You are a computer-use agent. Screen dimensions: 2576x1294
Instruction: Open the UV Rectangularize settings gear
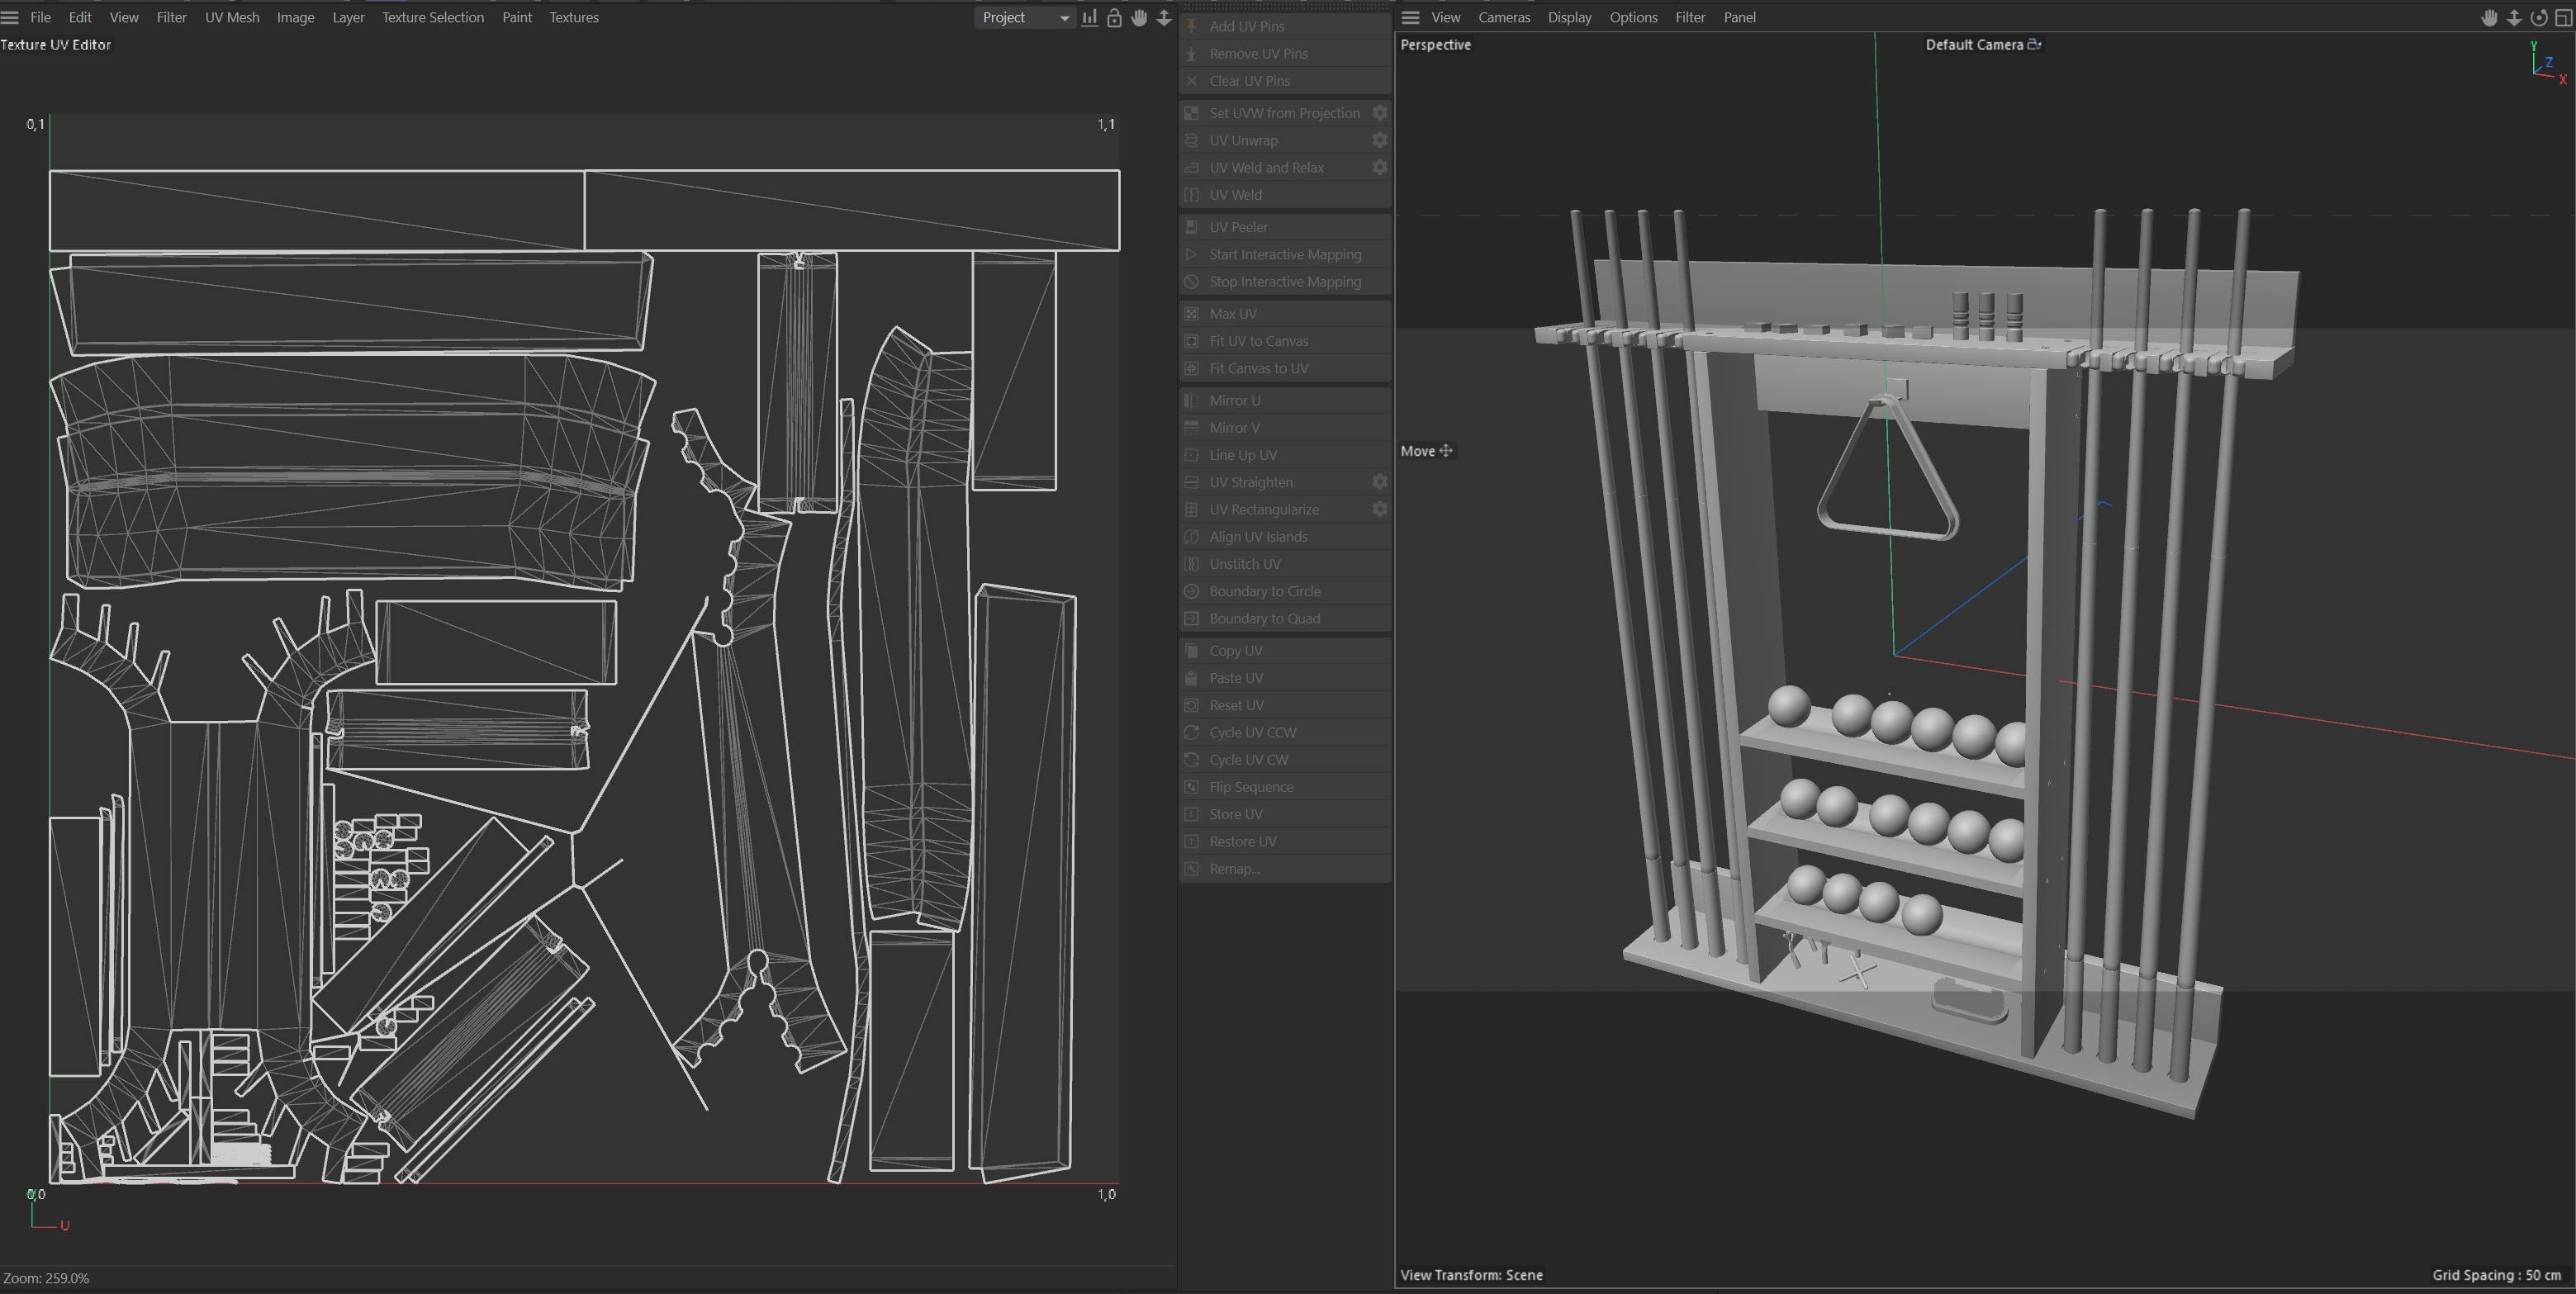pos(1379,509)
